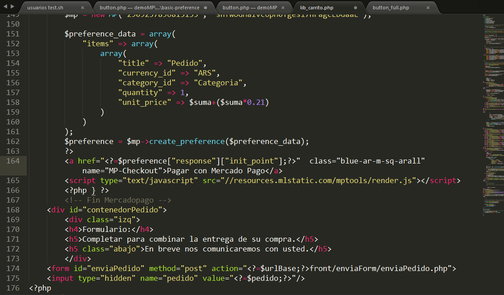
Task: Click the "enviaPedido" form id value
Action: click(118, 268)
